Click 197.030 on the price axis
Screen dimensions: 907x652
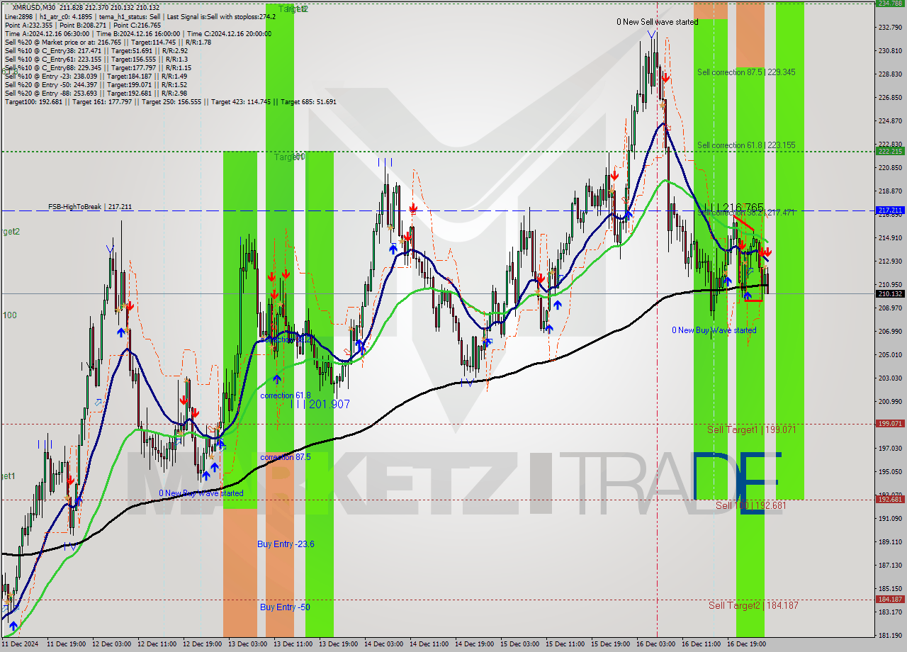coord(890,448)
